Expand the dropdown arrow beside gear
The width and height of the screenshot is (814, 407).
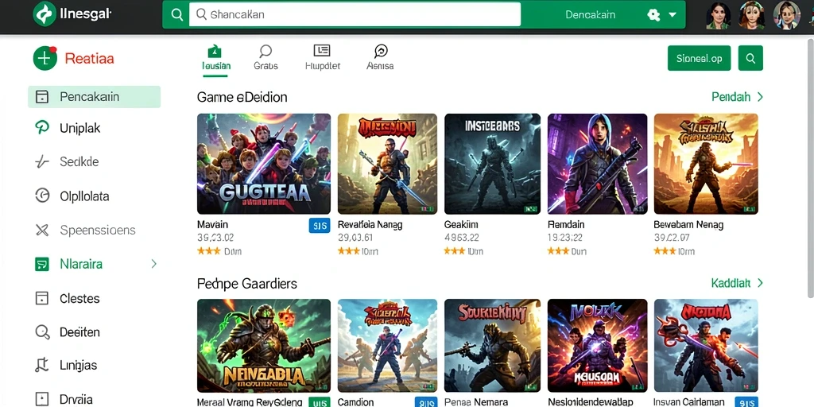coord(673,14)
